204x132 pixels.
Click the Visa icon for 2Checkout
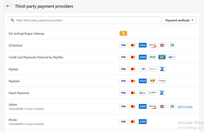pyautogui.click(x=123, y=45)
